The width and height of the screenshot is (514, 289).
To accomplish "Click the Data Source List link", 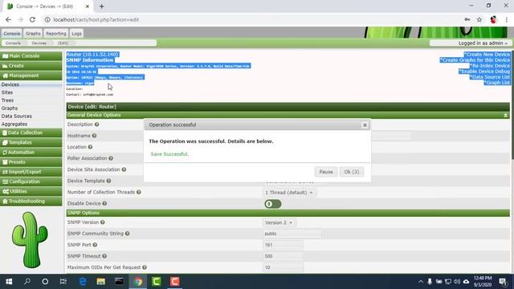I will pyautogui.click(x=489, y=77).
